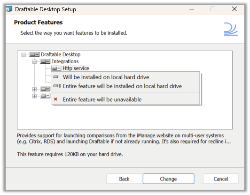Open drive dropdown of last collapsed feature
250x195 pixels.
[45, 96]
